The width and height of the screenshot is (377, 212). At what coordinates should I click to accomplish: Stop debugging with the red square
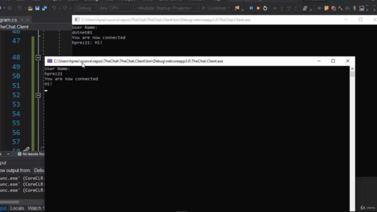click(258, 8)
